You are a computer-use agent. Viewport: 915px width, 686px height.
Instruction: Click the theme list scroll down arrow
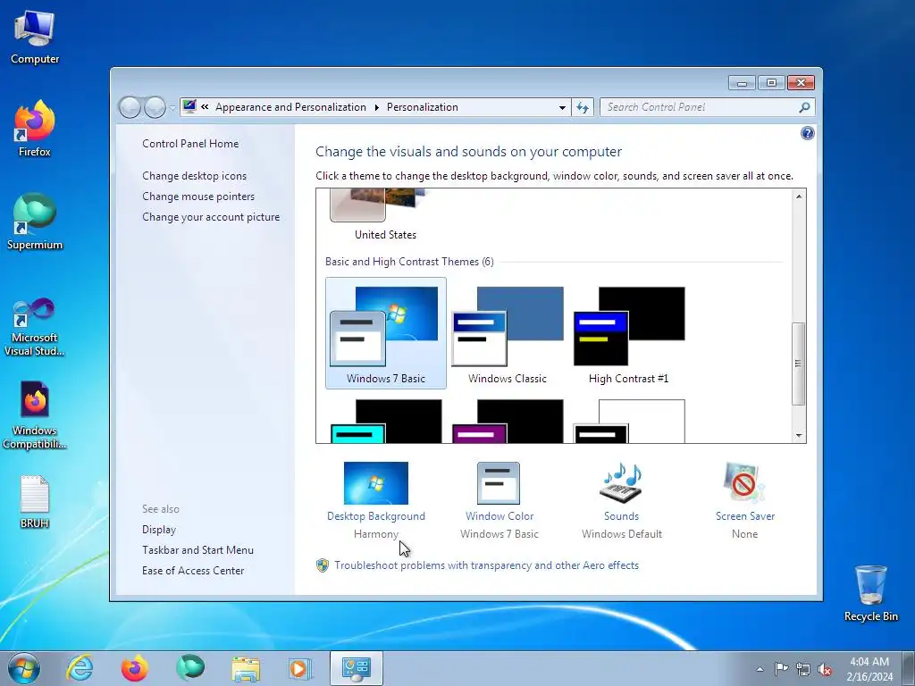799,436
